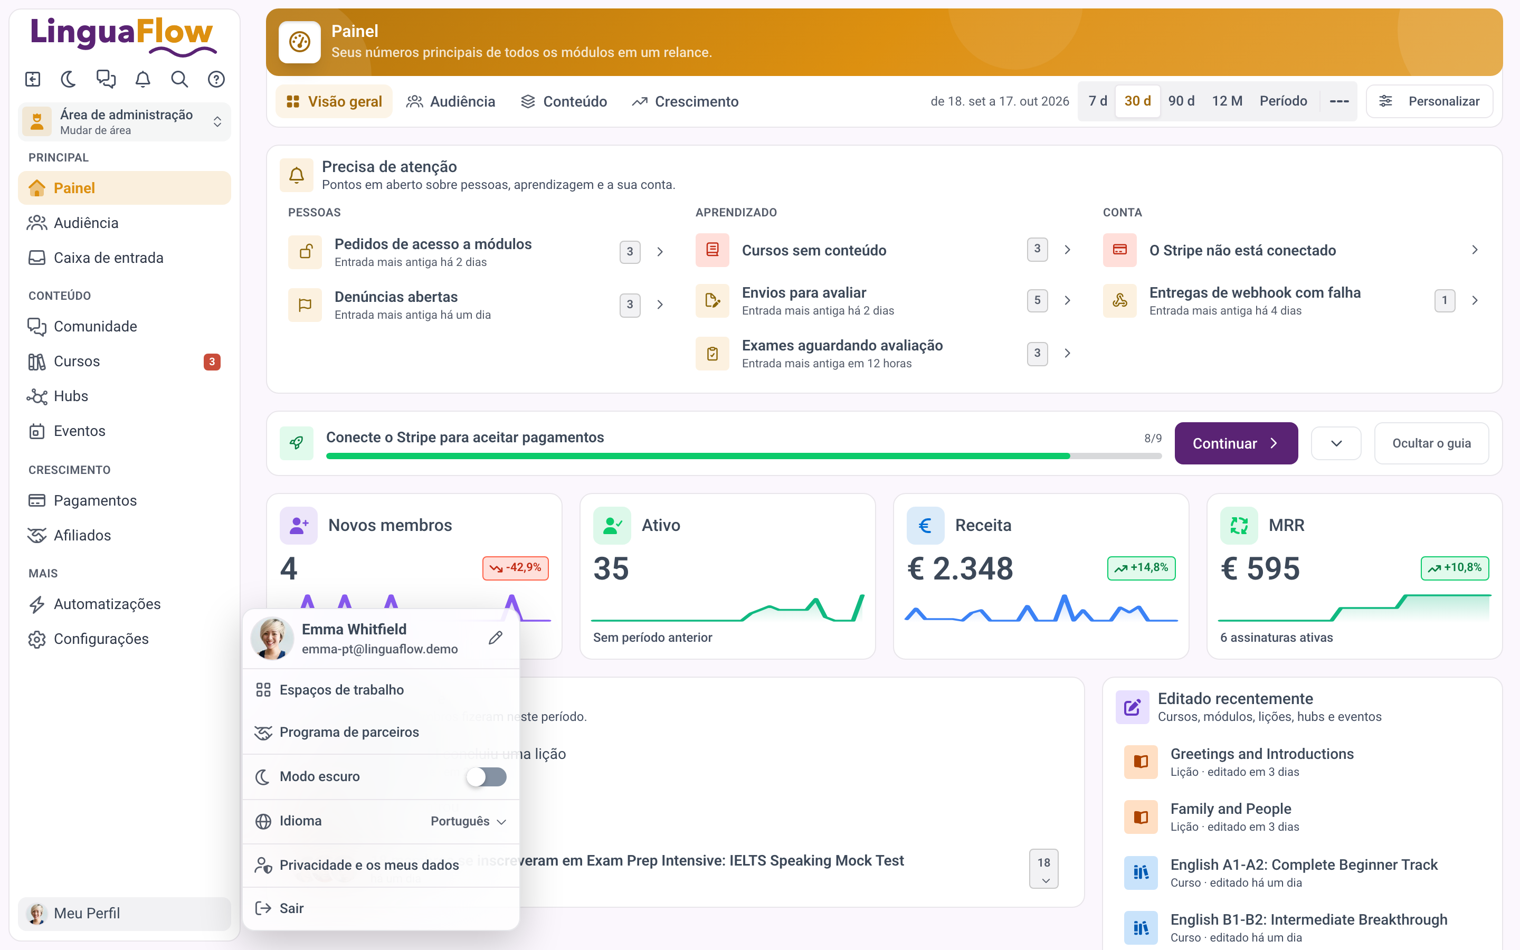Select the 12 M period option
Viewport: 1520px width, 950px height.
point(1227,101)
